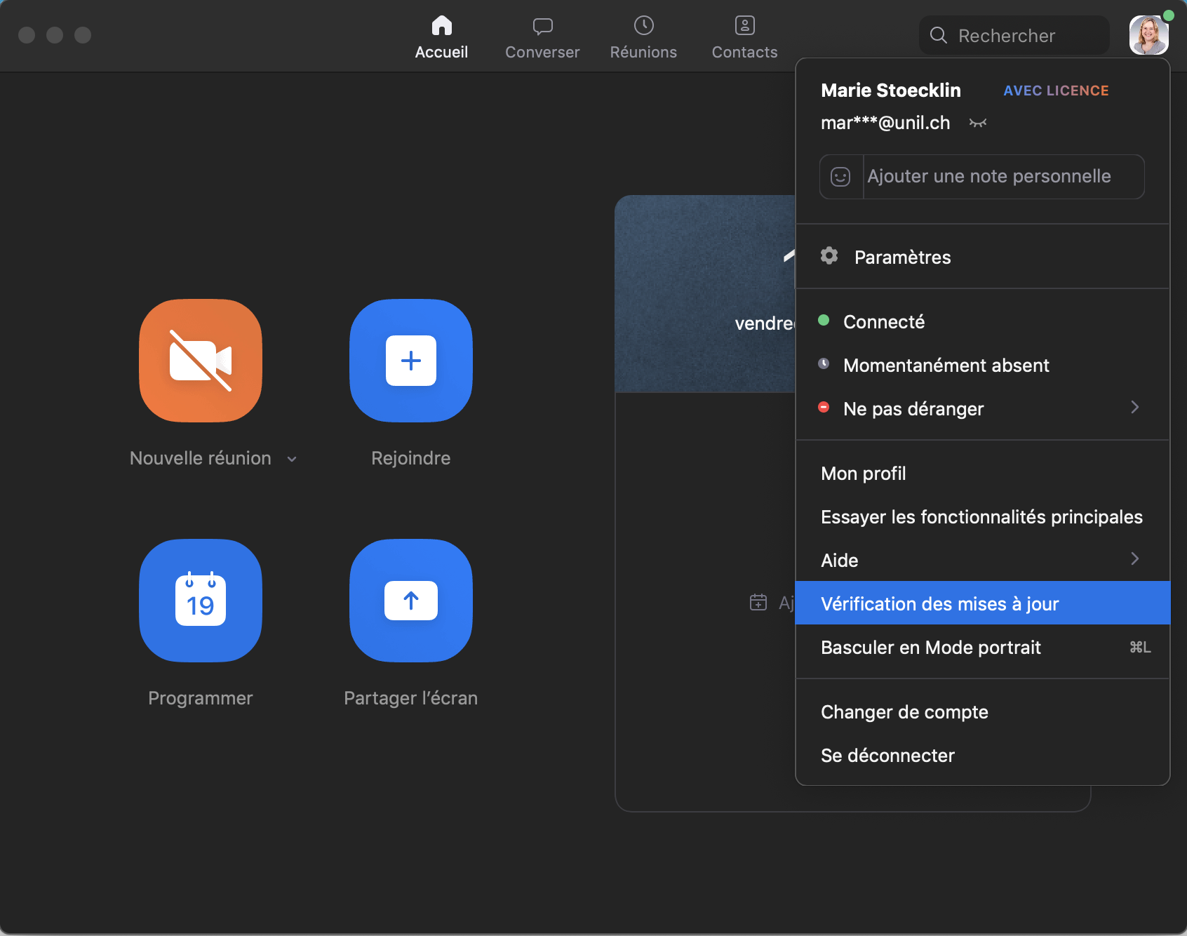This screenshot has height=936, width=1187.
Task: Go to the Accueil home tab
Action: pos(441,36)
